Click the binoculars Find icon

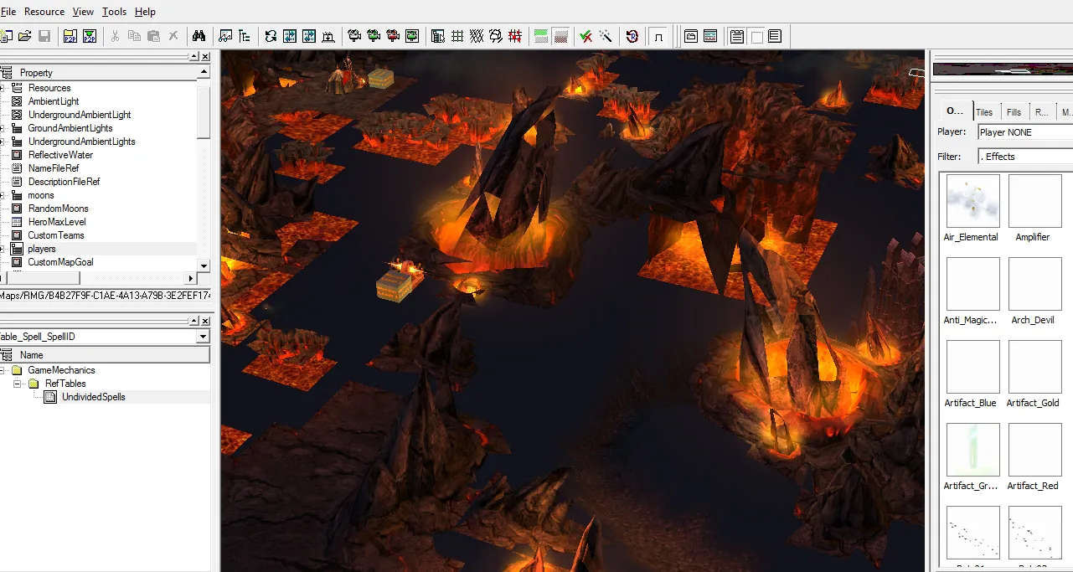(x=199, y=36)
